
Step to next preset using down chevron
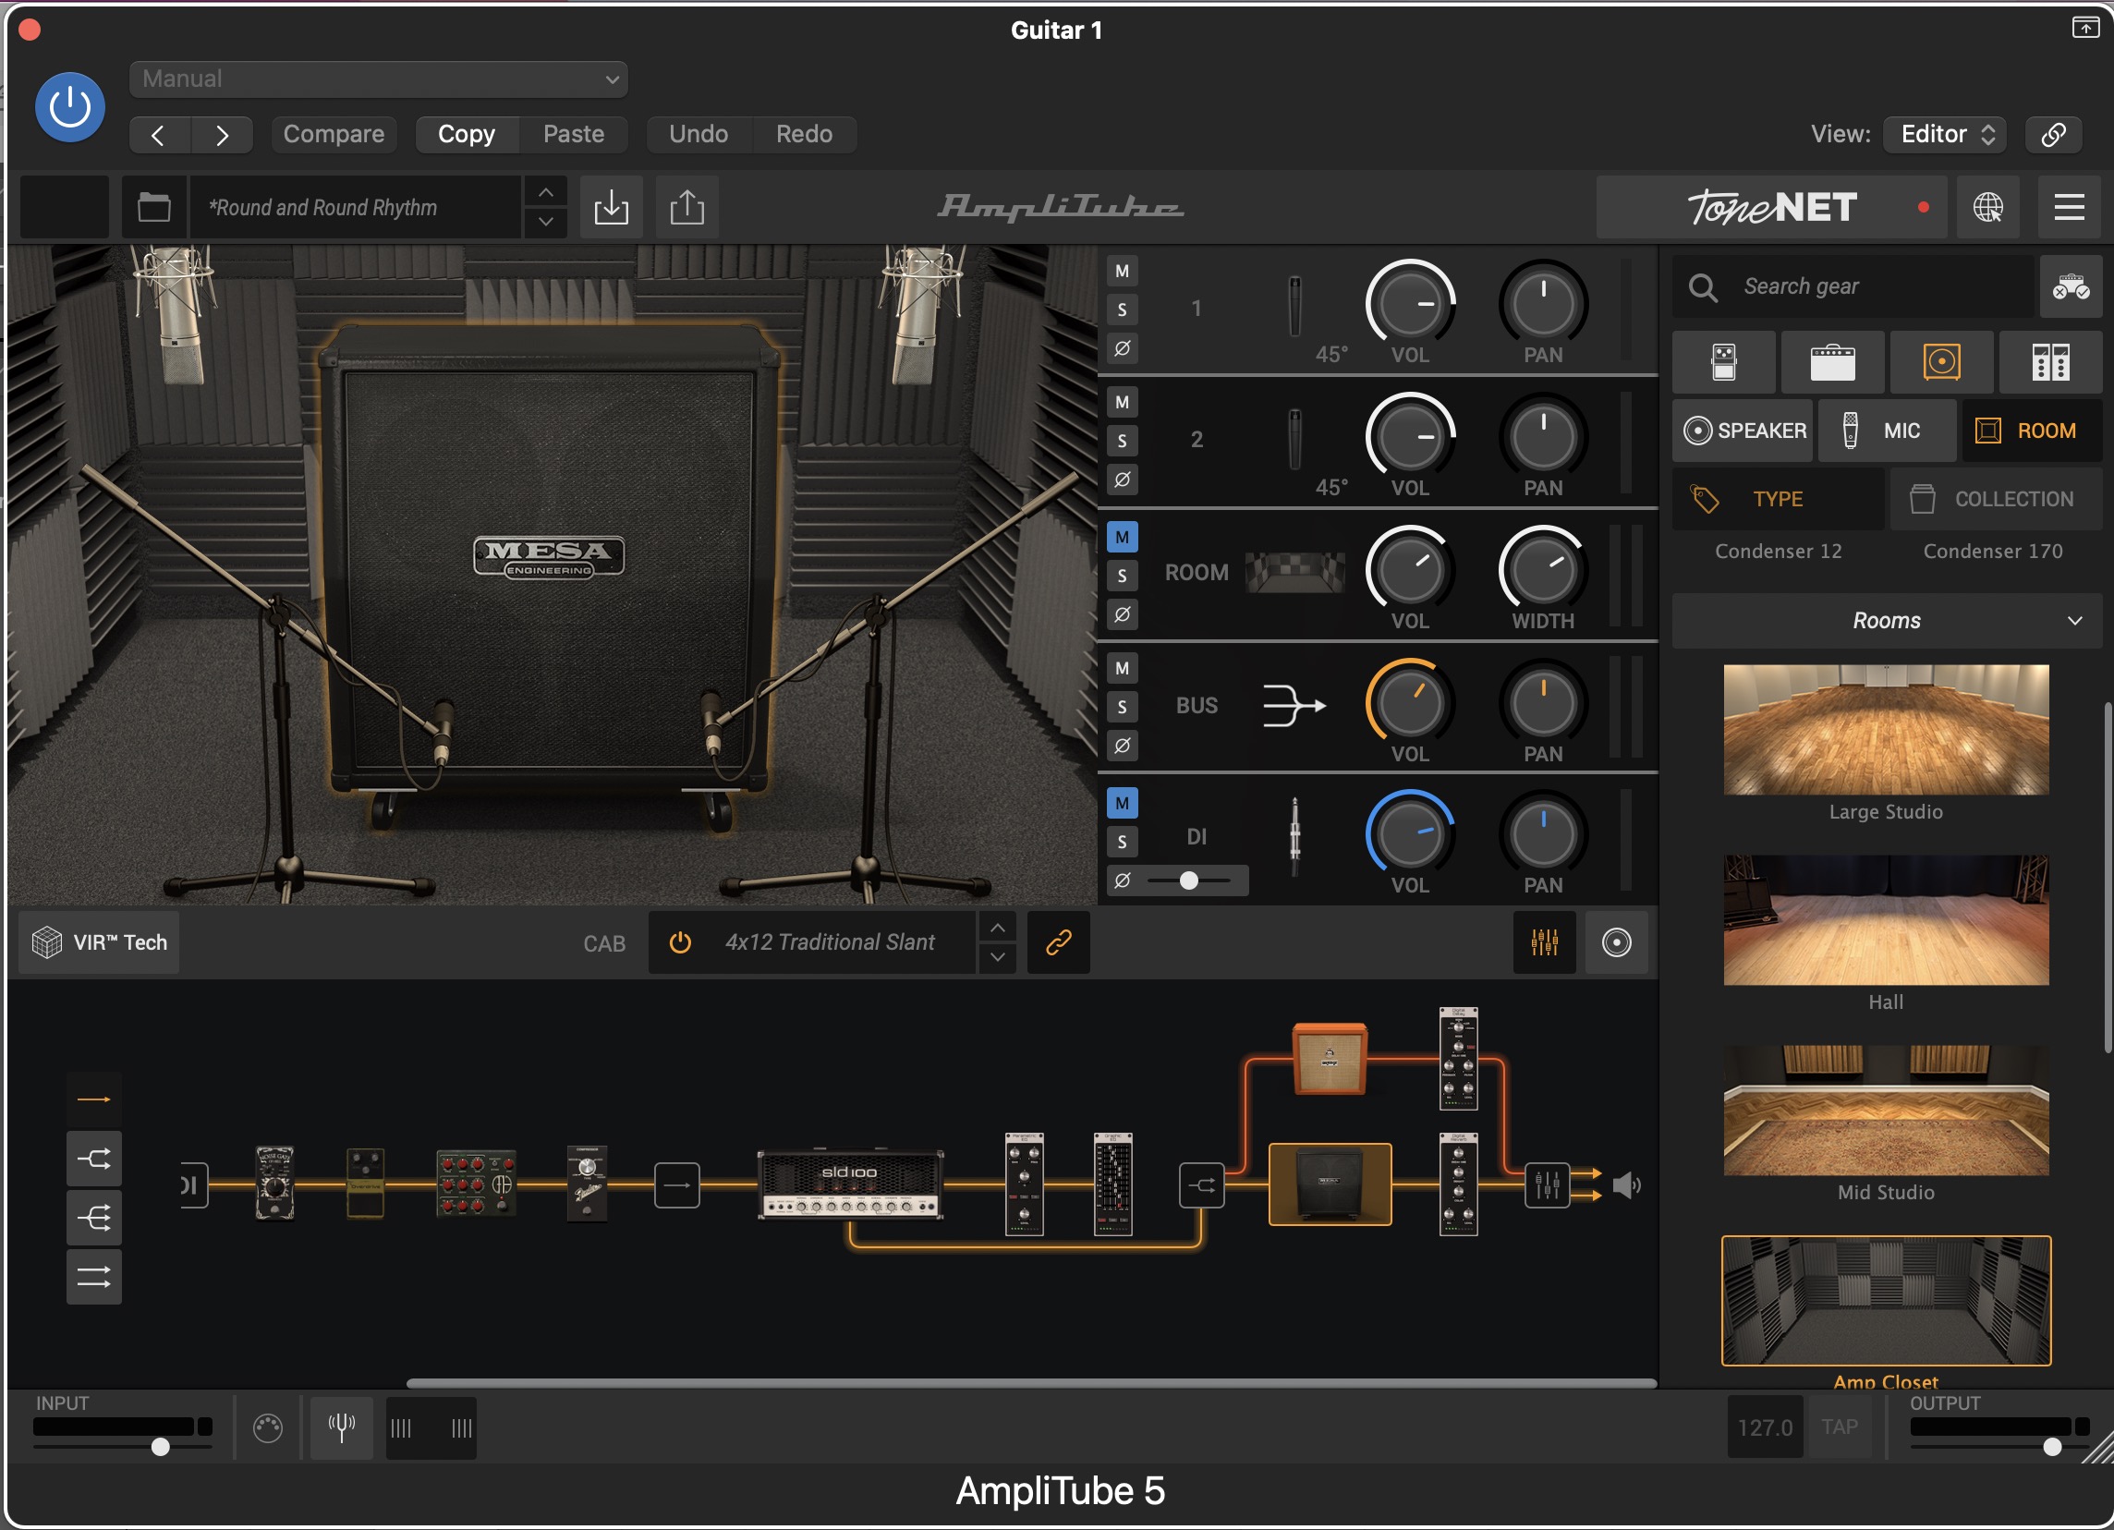545,222
